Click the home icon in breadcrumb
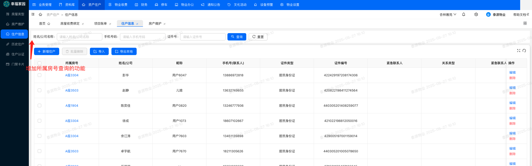Image resolution: width=532 pixels, height=166 pixels. [40, 14]
